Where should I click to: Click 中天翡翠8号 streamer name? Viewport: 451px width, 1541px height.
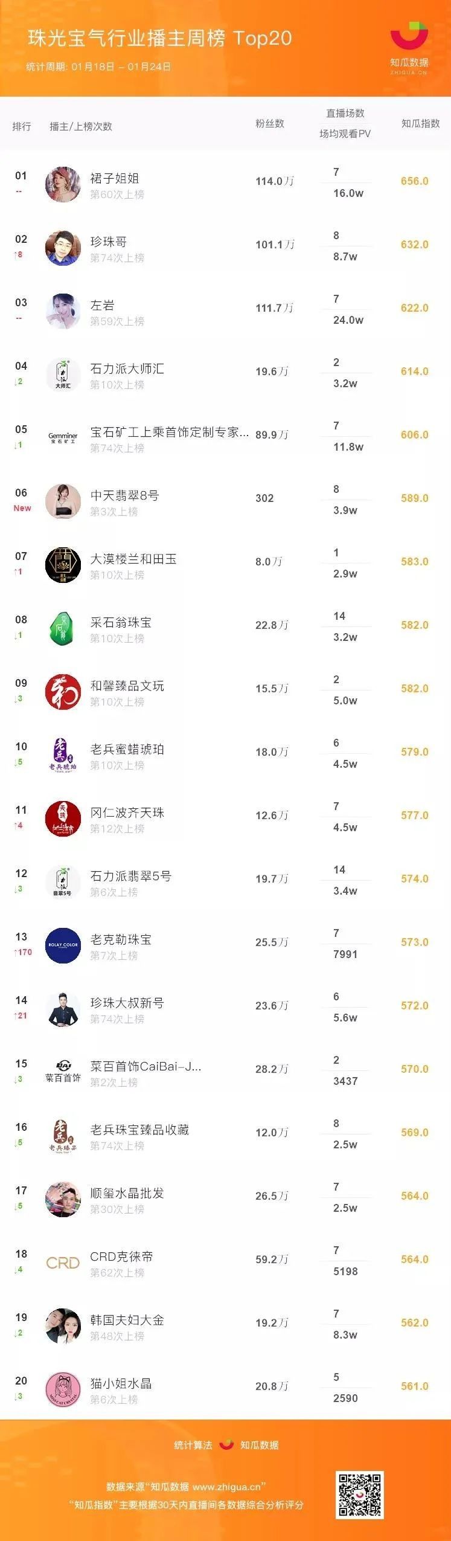point(124,495)
